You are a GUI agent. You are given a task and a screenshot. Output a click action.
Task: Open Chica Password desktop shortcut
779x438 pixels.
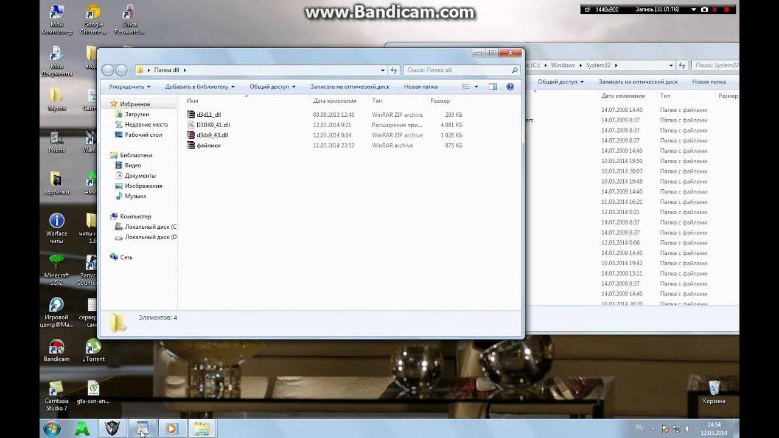(129, 20)
